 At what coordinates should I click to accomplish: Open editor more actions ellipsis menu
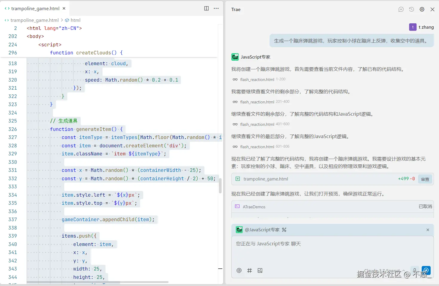pyautogui.click(x=216, y=8)
